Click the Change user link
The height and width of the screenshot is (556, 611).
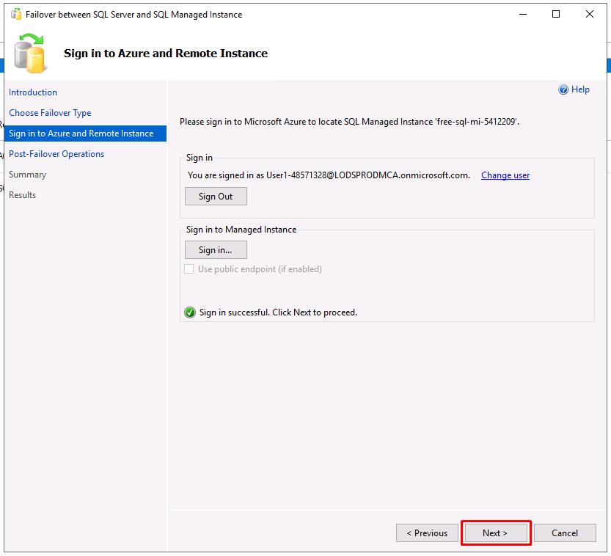coord(505,175)
